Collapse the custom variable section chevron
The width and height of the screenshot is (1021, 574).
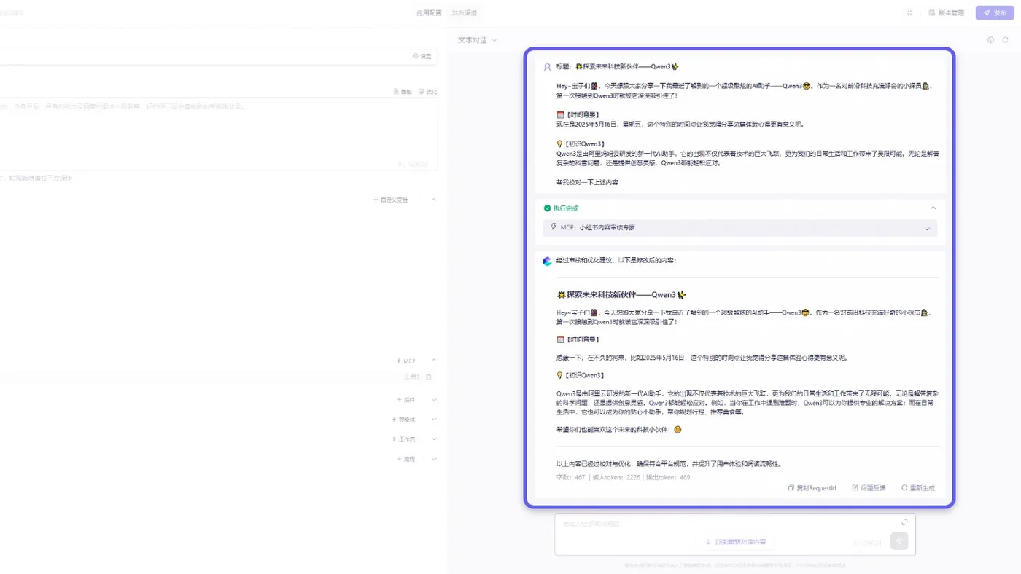pos(434,200)
